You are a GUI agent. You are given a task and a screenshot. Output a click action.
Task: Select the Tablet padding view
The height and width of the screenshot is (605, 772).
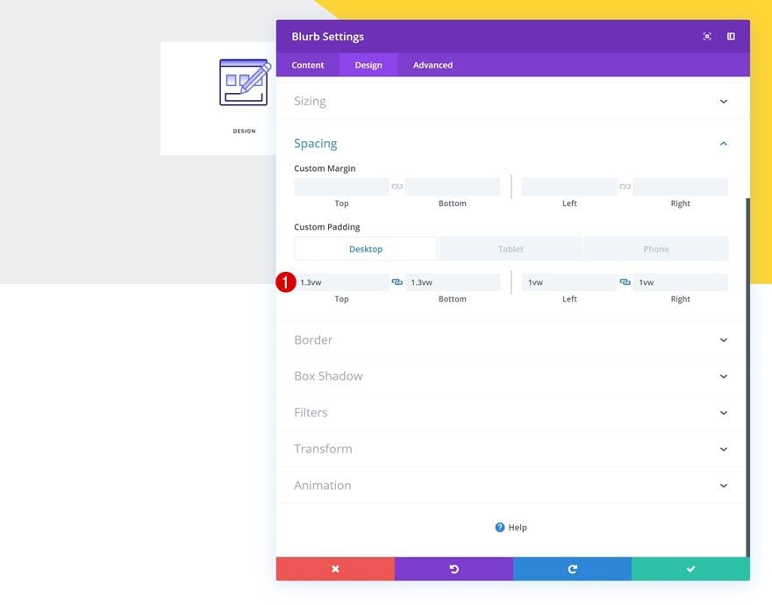[x=511, y=249]
